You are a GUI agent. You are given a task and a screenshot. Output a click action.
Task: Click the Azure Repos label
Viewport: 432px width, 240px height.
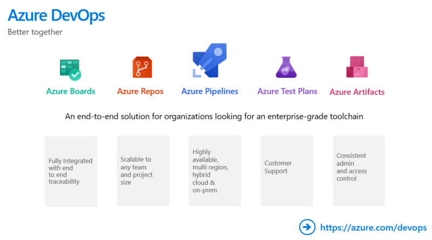click(140, 91)
